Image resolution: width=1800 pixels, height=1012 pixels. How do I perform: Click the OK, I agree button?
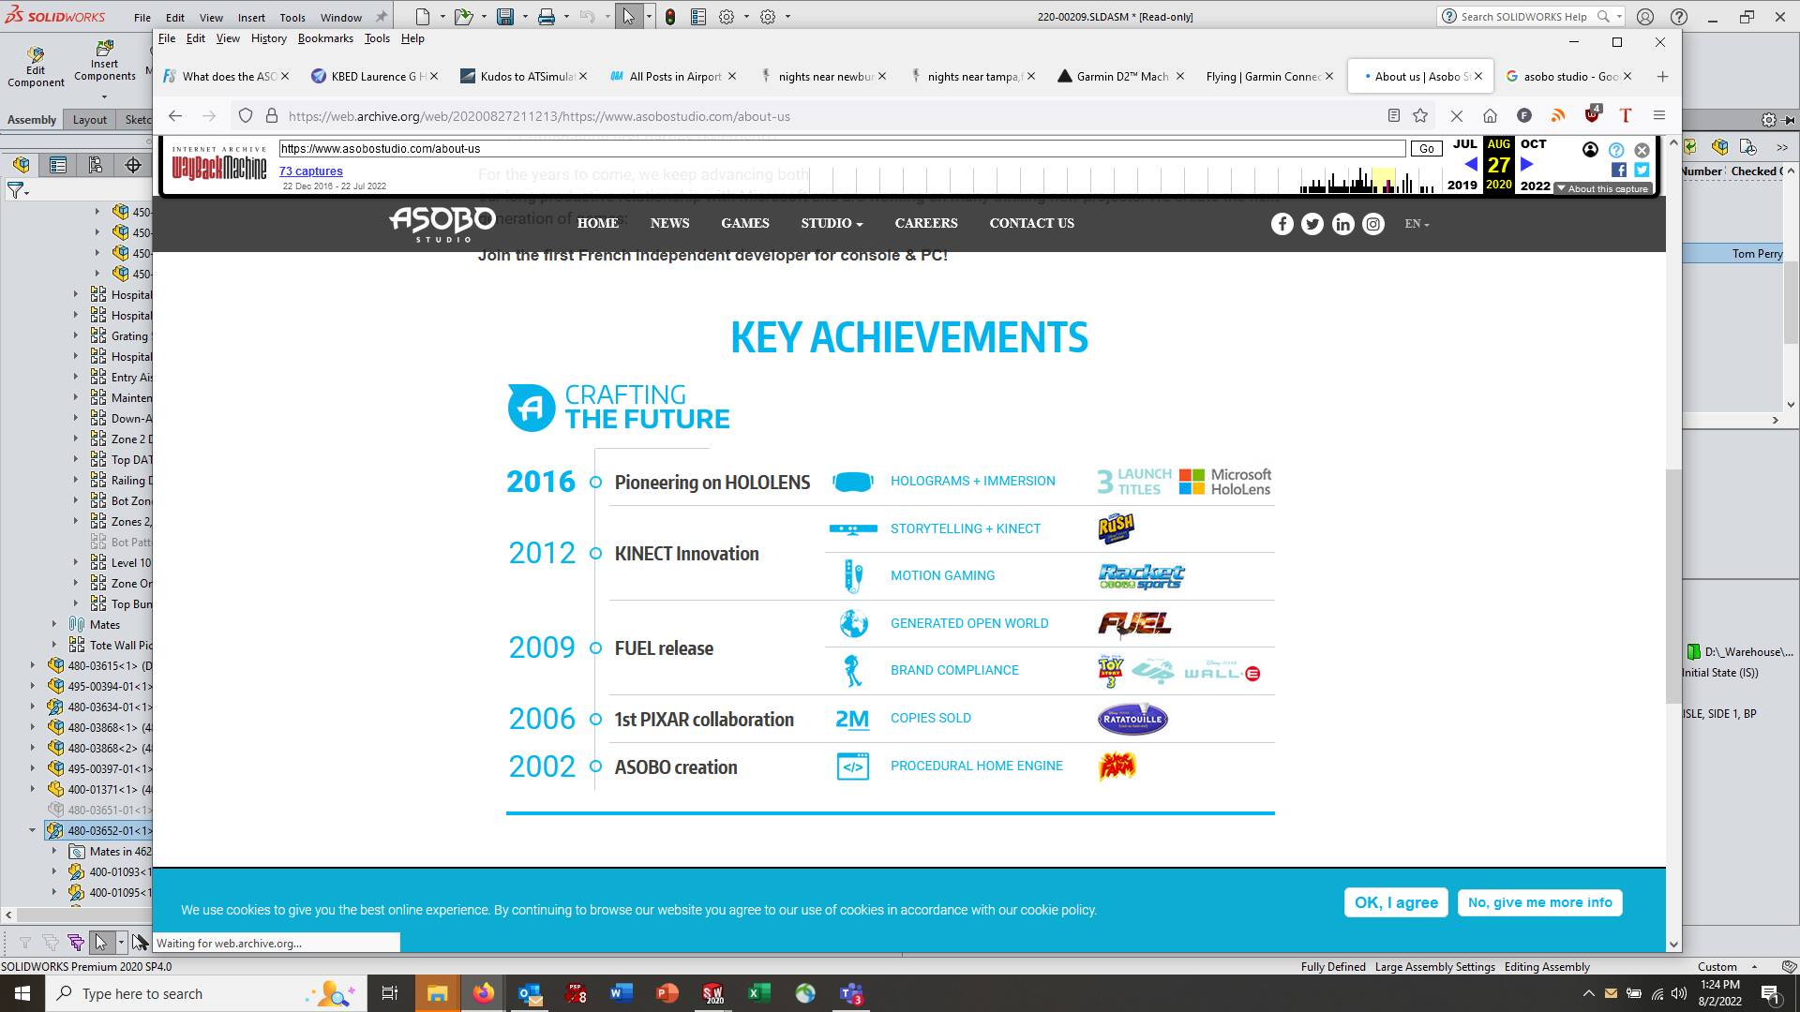click(1395, 902)
